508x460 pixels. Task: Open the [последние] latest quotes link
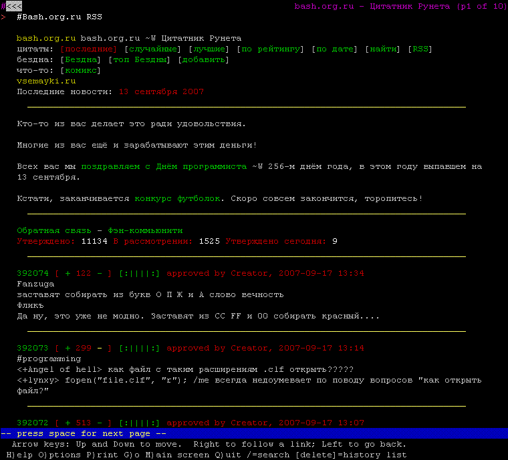click(x=89, y=49)
